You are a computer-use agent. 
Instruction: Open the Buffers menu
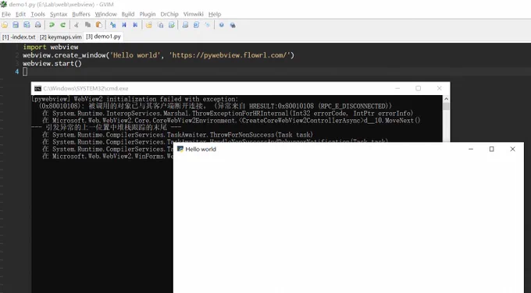coord(81,14)
